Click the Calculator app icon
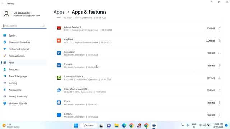This screenshot has width=230, height=129. (x=59, y=53)
